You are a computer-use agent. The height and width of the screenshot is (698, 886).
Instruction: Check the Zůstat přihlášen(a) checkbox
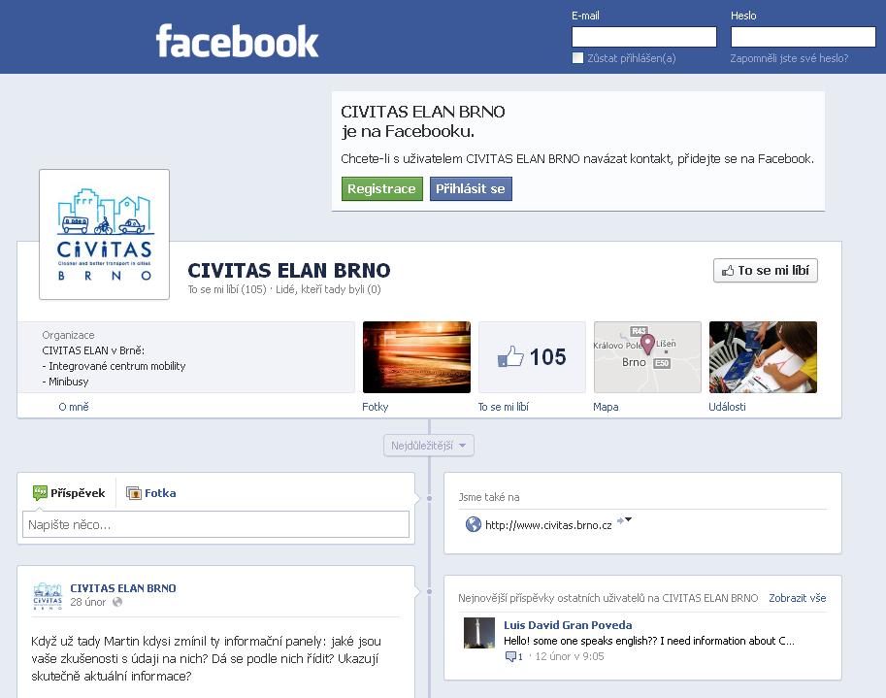coord(577,57)
